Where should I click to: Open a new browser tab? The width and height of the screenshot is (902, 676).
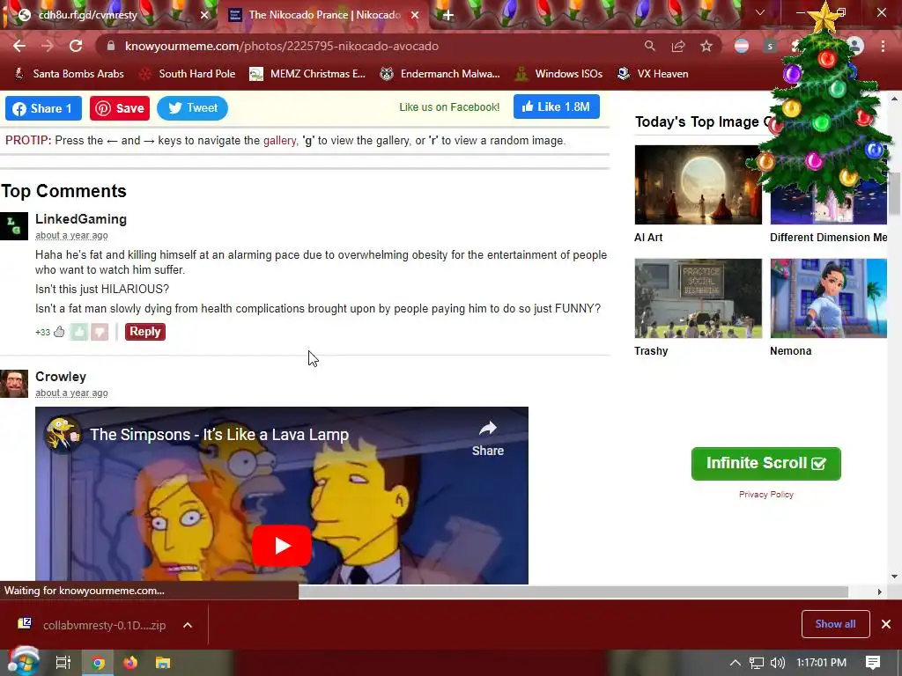[448, 15]
